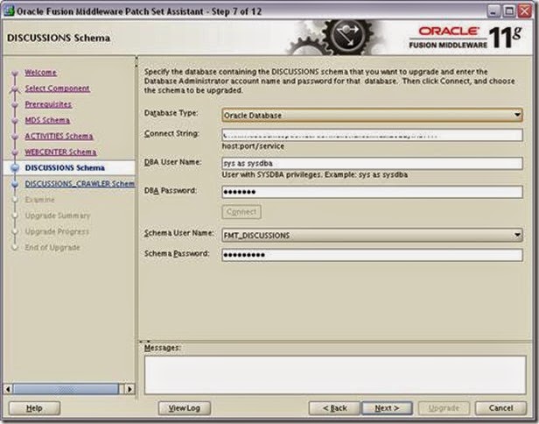539x424 pixels.
Task: Go to the WEBCENTER Schema step
Action: point(60,152)
